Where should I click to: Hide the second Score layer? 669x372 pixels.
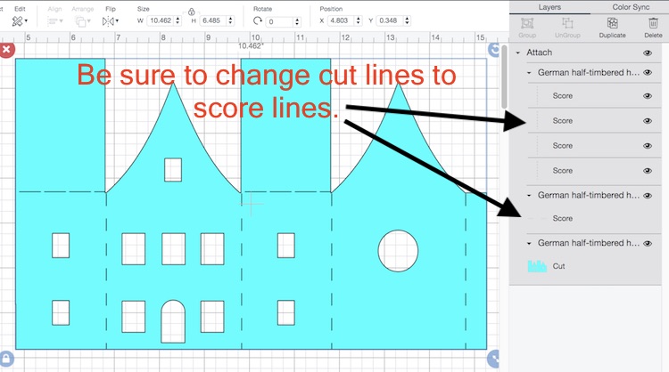click(x=648, y=121)
